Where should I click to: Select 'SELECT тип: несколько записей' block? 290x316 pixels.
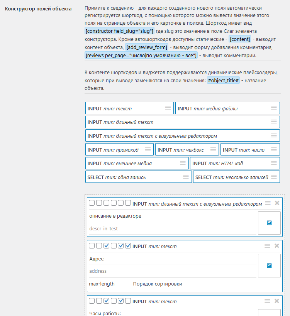click(232, 177)
